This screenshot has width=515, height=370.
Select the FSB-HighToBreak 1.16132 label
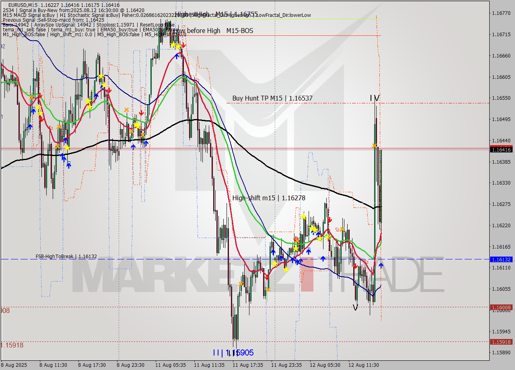tap(66, 255)
